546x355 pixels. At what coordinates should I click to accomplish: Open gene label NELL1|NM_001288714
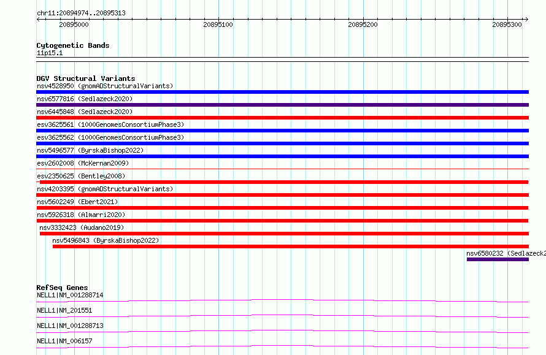pos(70,295)
